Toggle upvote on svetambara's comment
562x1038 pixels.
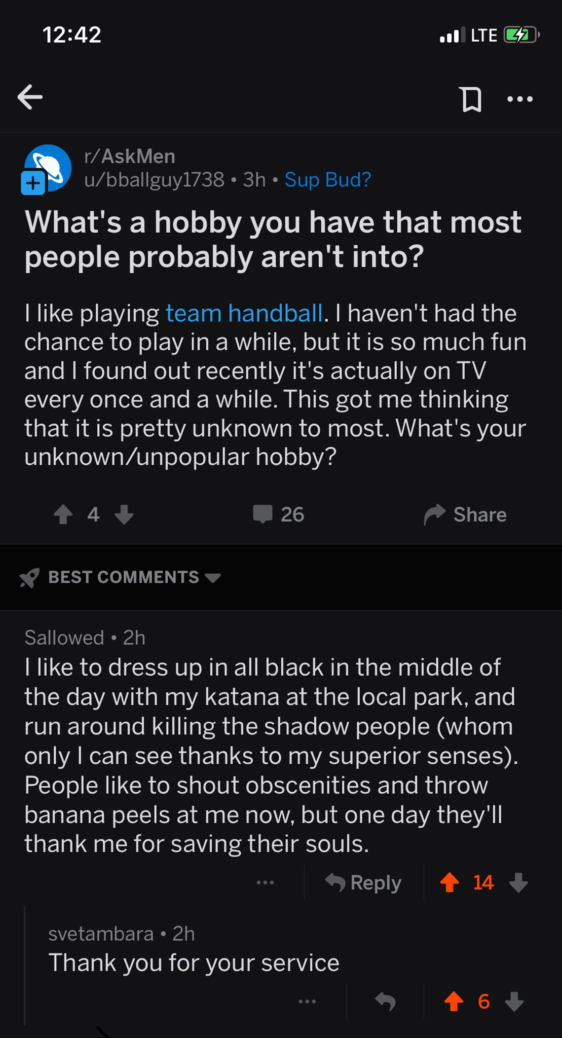tap(454, 1002)
